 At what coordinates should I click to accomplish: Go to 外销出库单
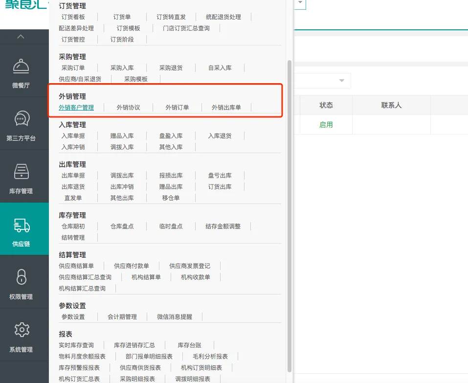[226, 108]
